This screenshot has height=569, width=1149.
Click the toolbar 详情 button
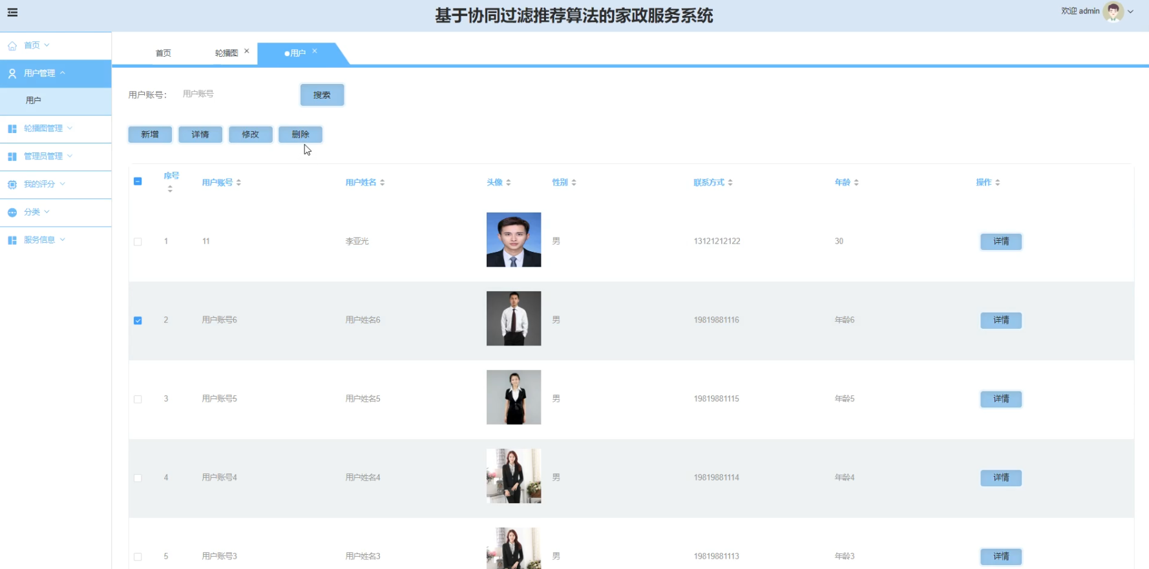point(200,134)
